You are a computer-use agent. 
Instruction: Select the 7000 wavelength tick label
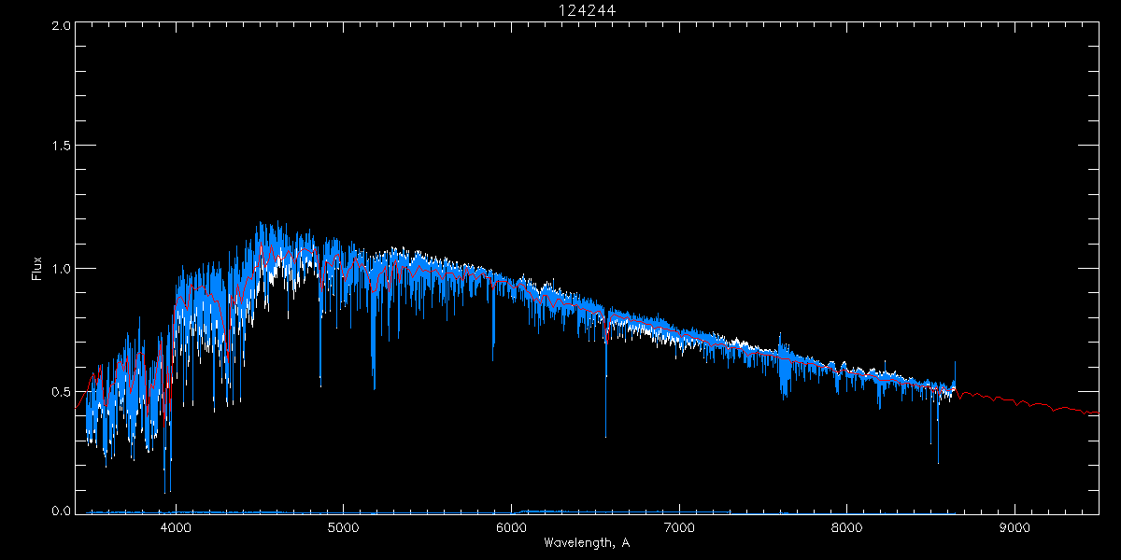[x=679, y=527]
